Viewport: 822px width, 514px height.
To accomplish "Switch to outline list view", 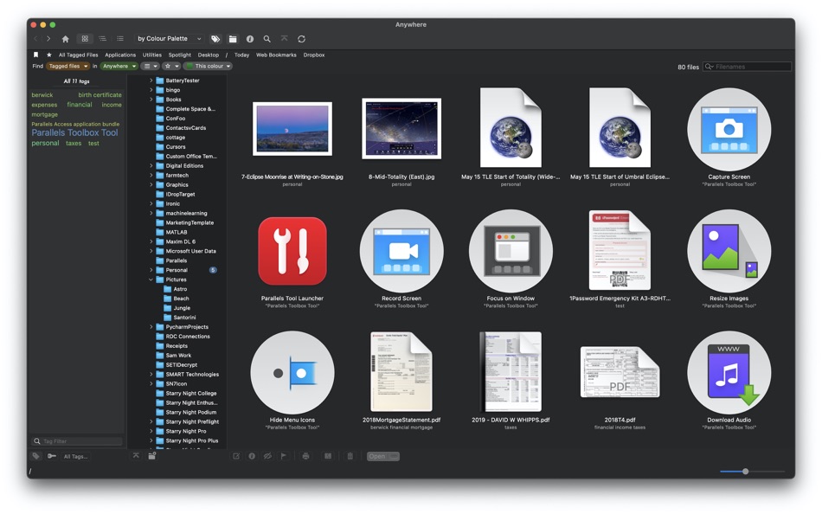I will [102, 39].
